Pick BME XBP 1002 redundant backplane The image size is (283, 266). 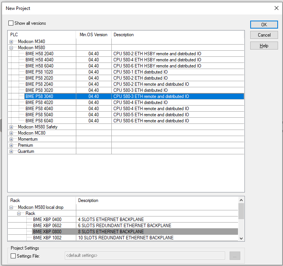(x=47, y=238)
